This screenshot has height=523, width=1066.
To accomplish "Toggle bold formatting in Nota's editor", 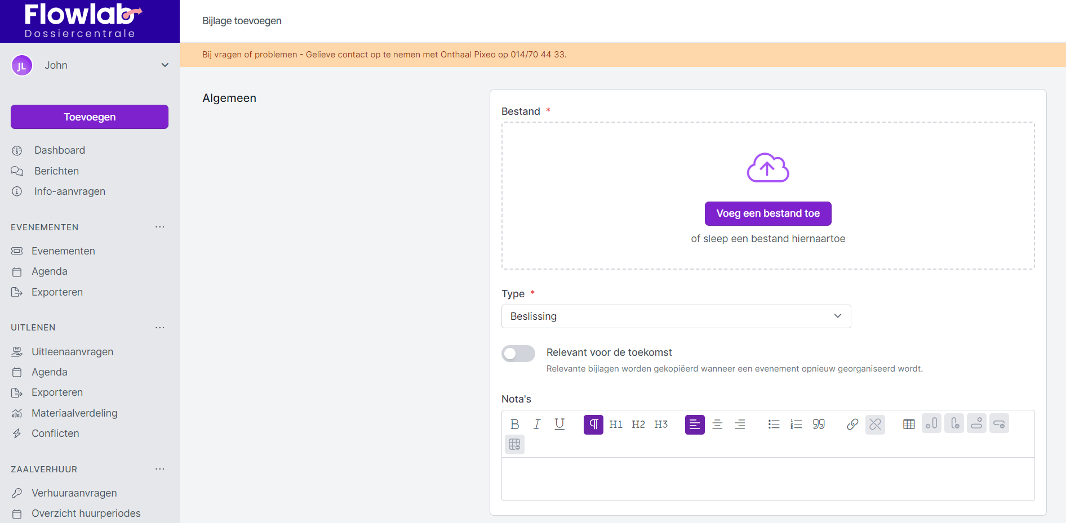I will [x=514, y=424].
